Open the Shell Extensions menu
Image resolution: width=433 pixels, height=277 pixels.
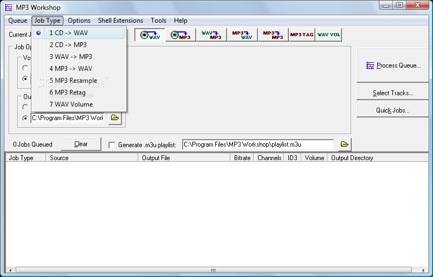click(120, 21)
